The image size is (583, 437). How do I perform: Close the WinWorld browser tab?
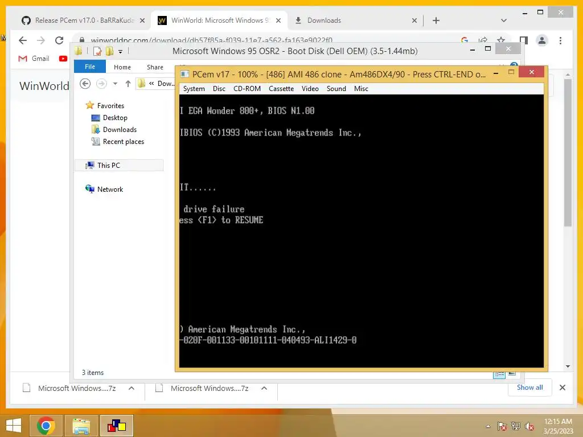pos(278,20)
